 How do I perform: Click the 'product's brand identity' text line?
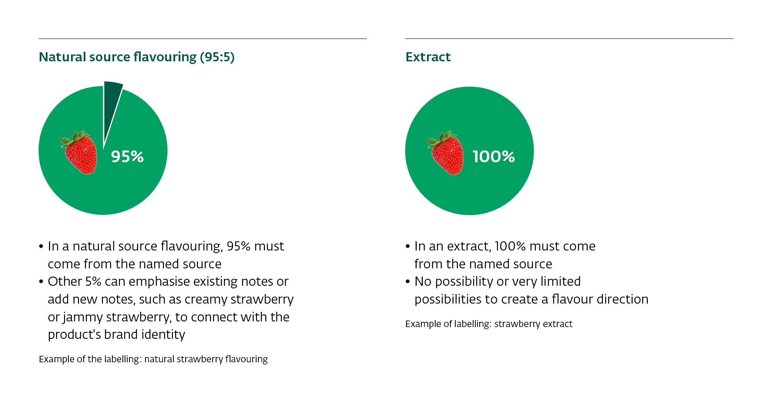[116, 334]
